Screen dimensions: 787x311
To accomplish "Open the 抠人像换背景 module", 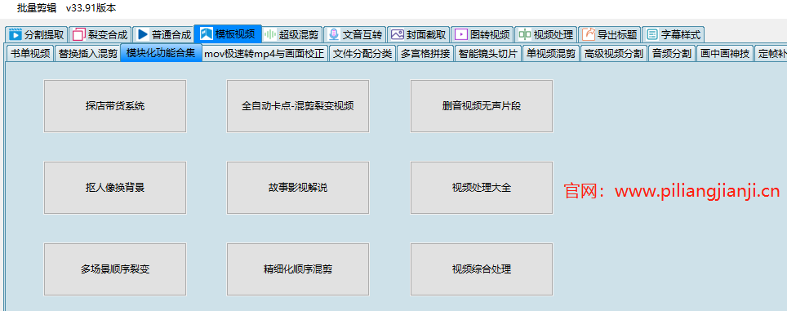I will (x=115, y=188).
